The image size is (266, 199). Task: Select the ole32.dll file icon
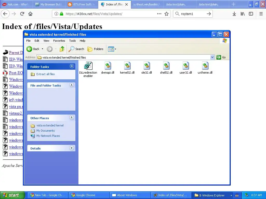pos(147,66)
